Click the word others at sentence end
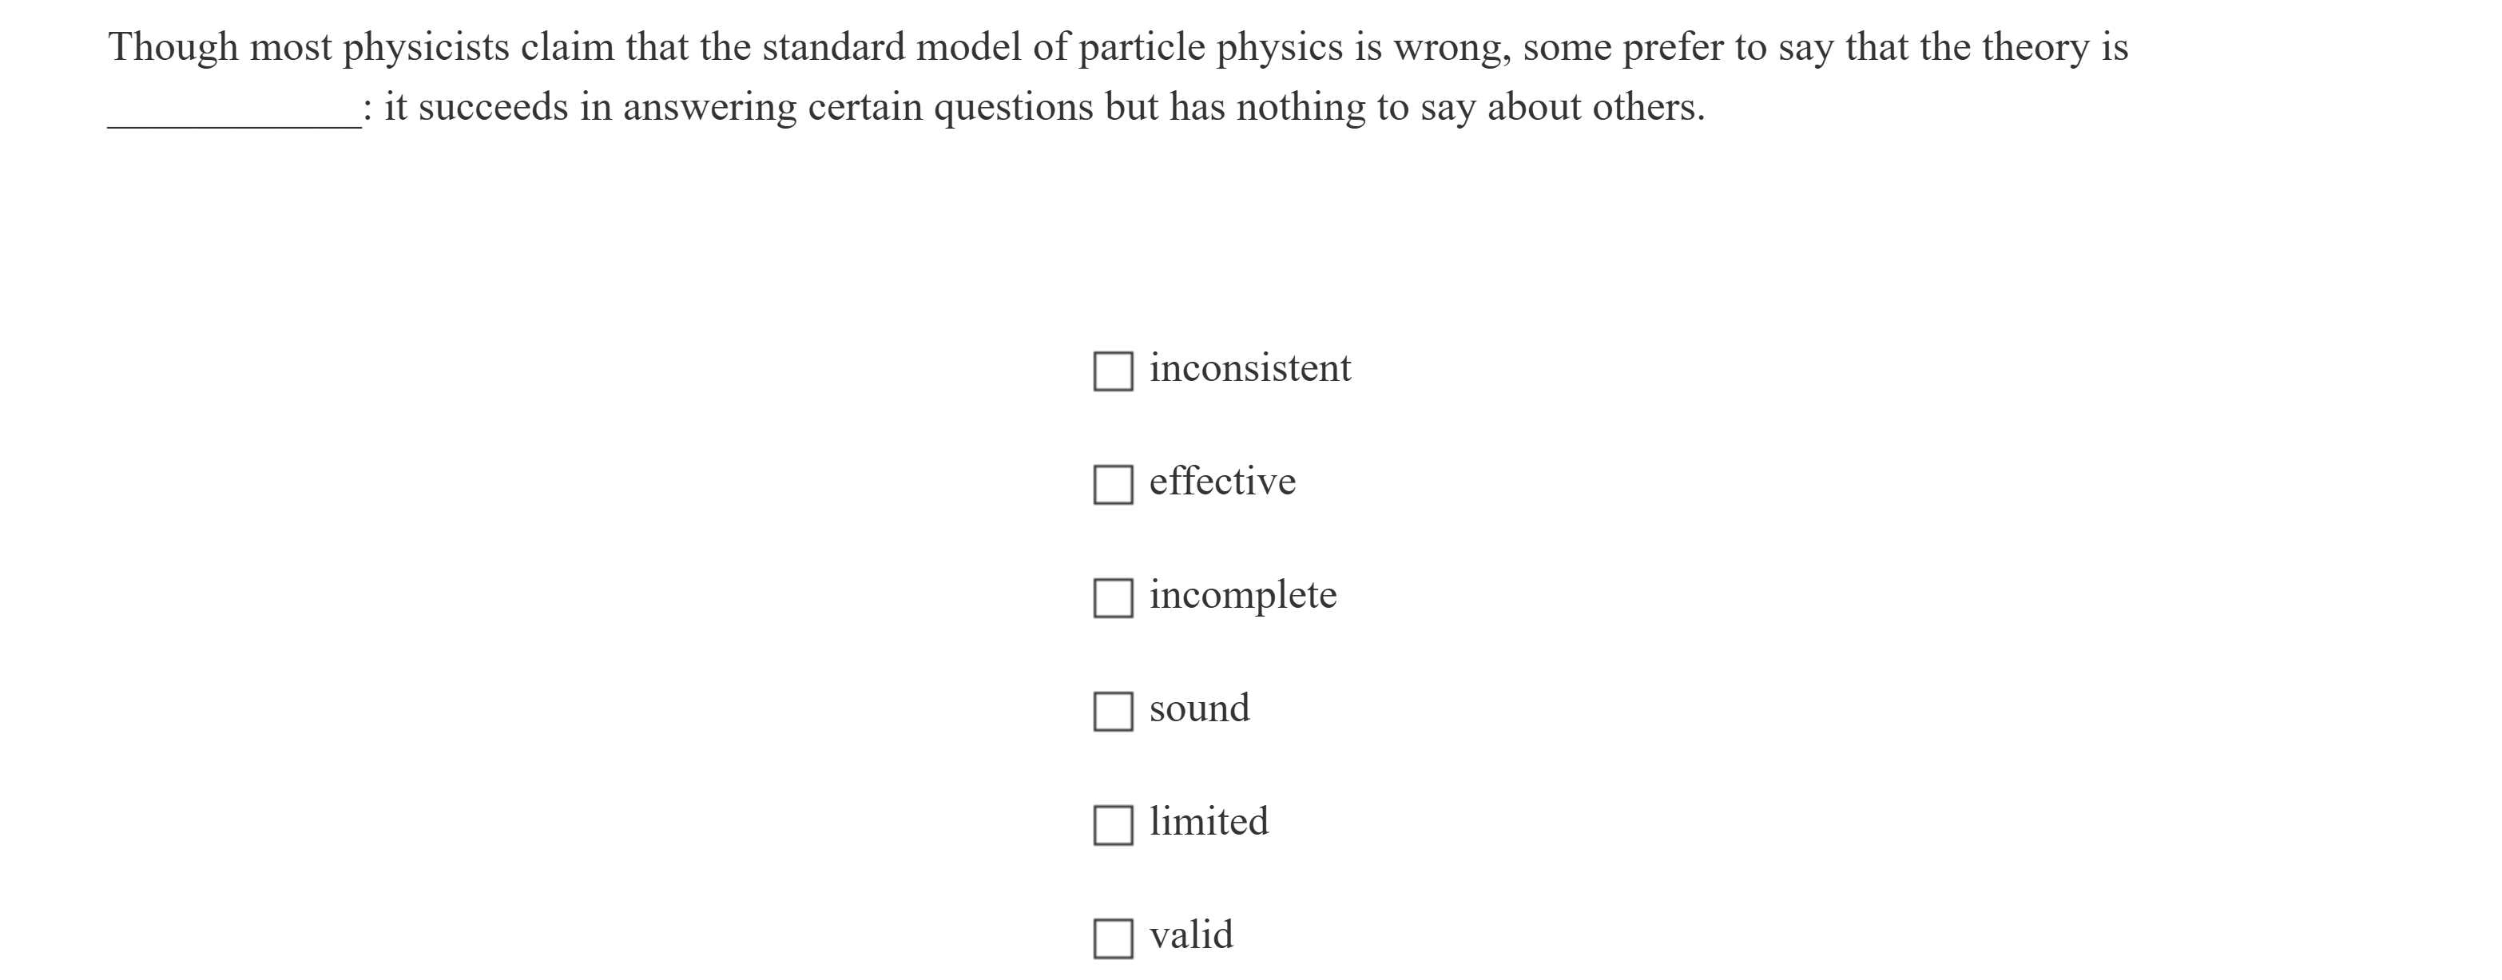This screenshot has height=980, width=2502. tap(1650, 108)
